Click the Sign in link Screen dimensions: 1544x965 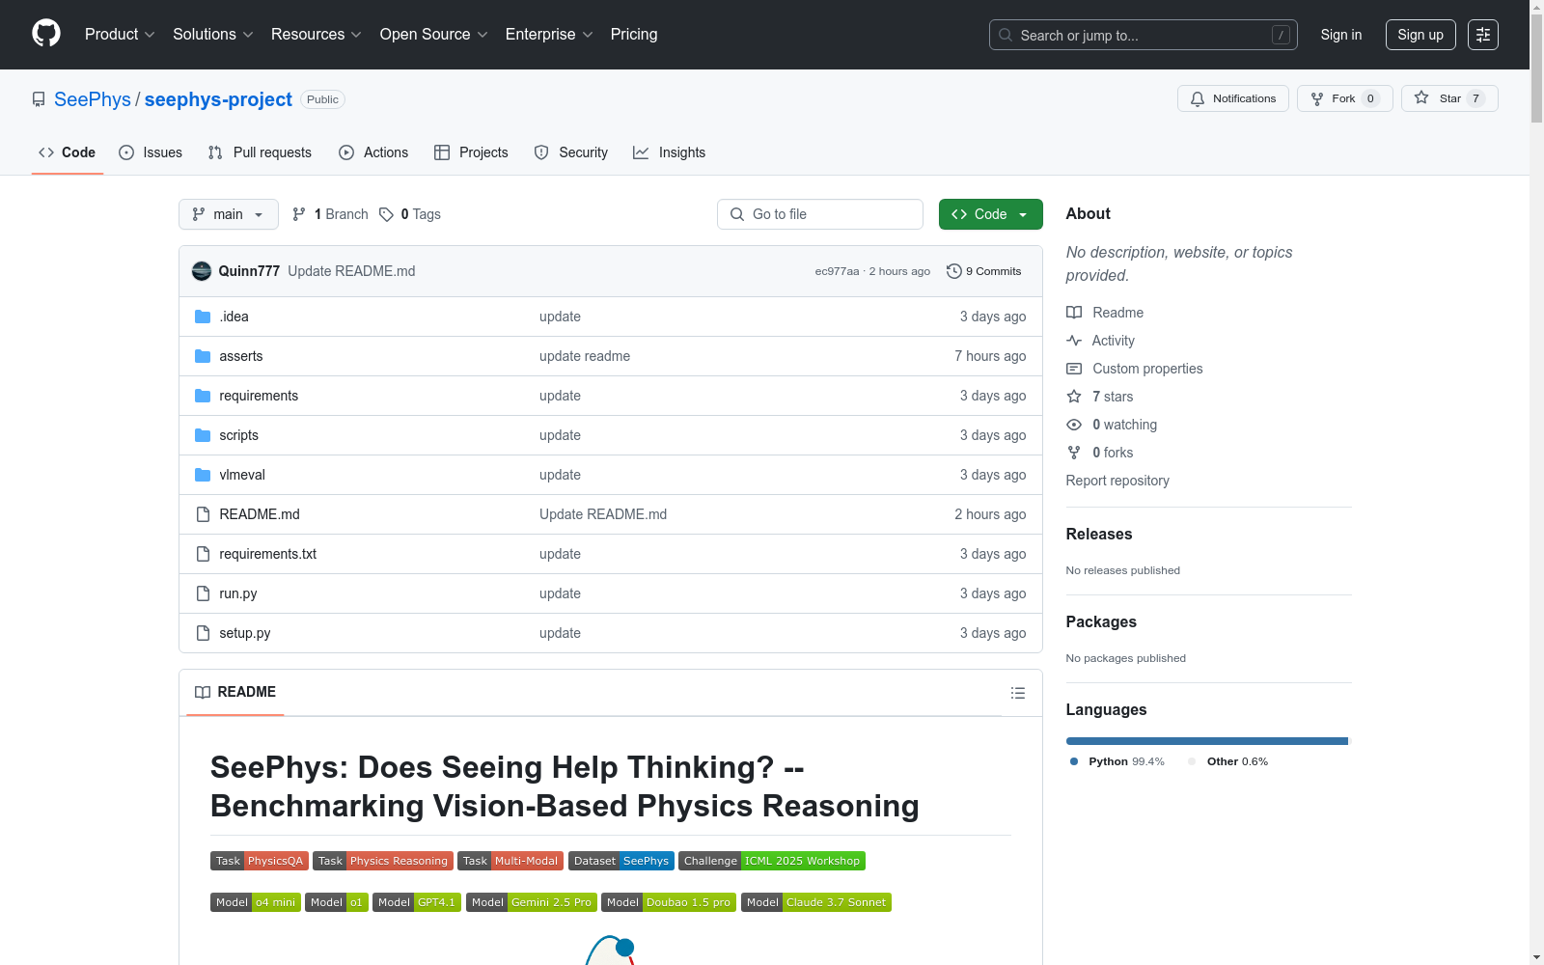coord(1341,35)
